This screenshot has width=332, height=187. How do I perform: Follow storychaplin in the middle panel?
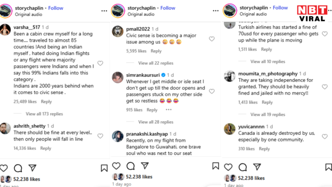pos(167,8)
